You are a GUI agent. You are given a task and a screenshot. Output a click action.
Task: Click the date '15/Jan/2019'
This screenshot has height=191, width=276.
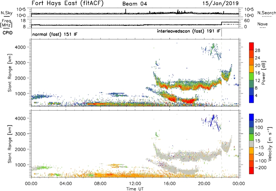[220, 3]
